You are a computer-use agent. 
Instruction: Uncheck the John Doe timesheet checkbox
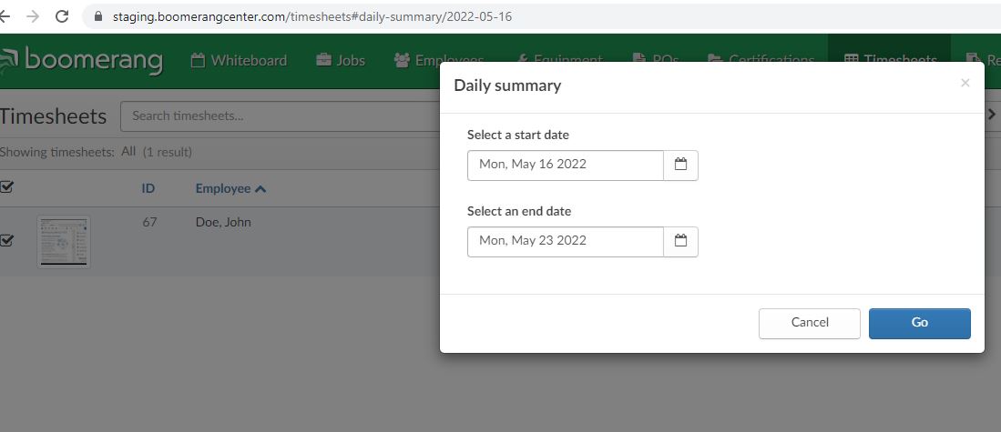pos(7,241)
